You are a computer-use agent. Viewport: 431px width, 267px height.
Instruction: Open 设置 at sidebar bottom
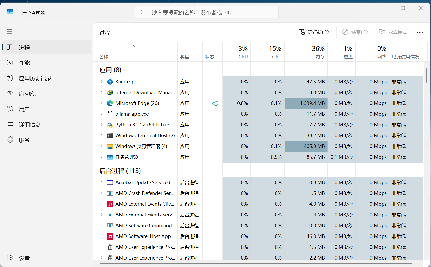coord(46,258)
